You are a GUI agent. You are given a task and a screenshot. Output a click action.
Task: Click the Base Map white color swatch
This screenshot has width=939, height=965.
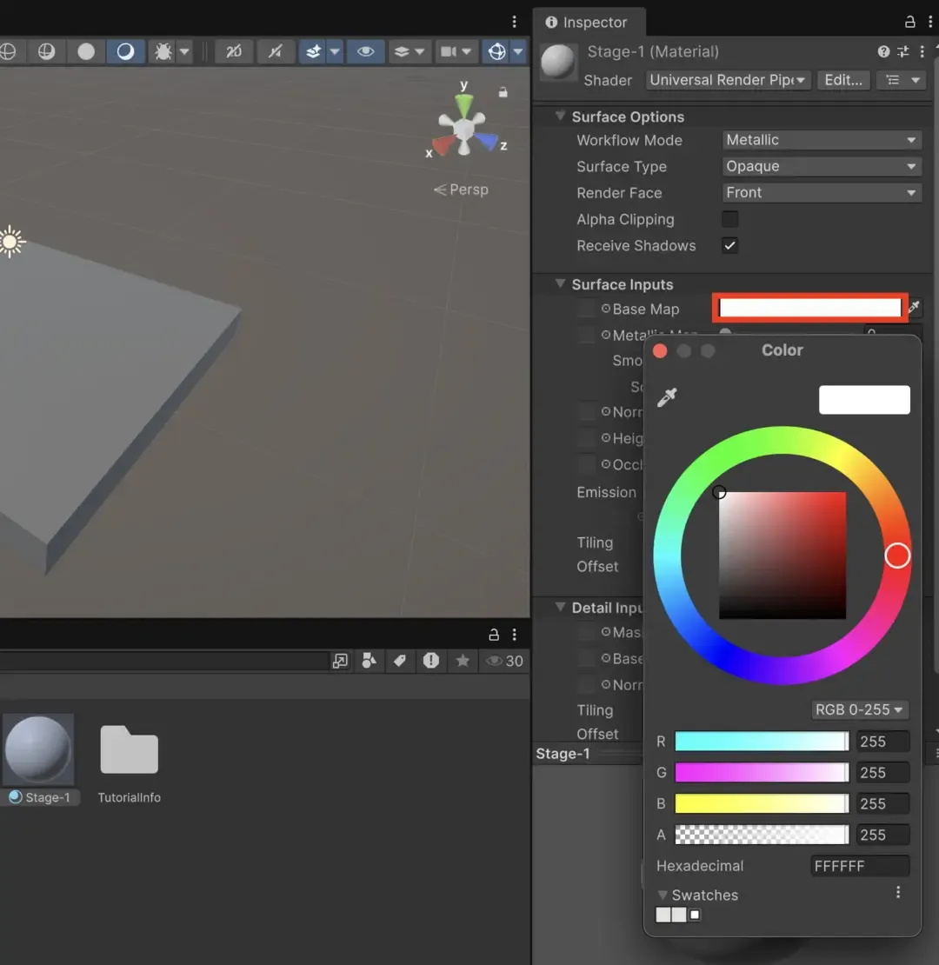(x=809, y=308)
